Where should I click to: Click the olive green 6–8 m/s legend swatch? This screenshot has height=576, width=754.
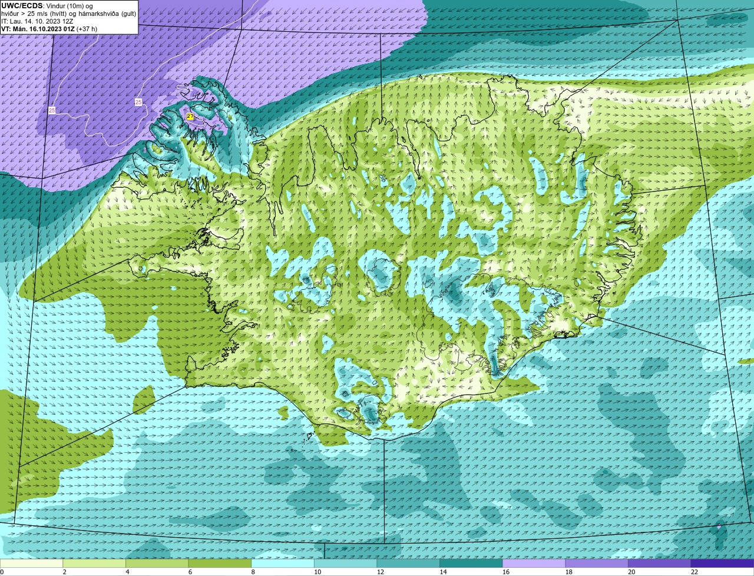220,563
